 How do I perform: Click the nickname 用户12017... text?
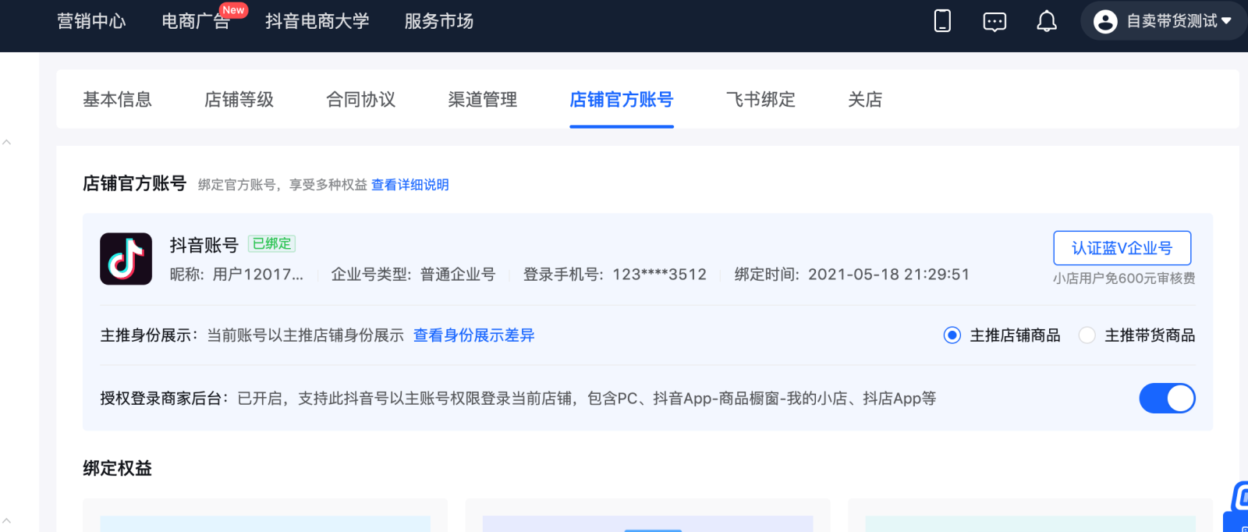point(258,275)
